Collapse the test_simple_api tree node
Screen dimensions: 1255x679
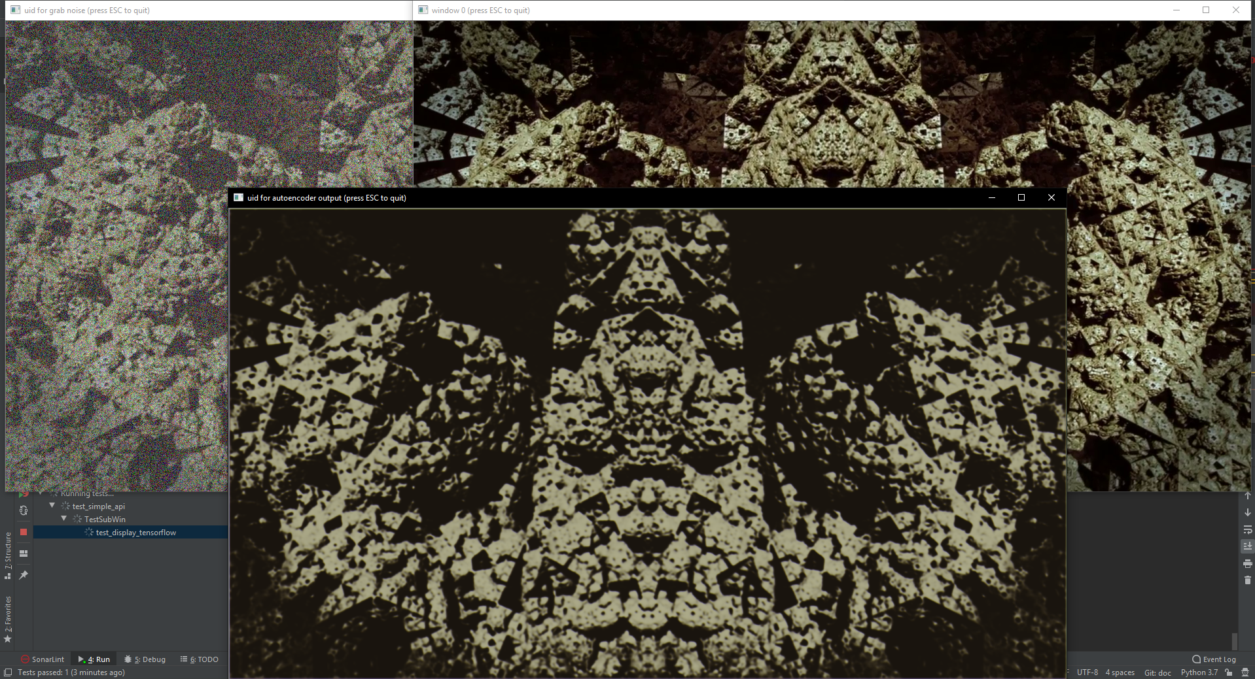click(52, 506)
